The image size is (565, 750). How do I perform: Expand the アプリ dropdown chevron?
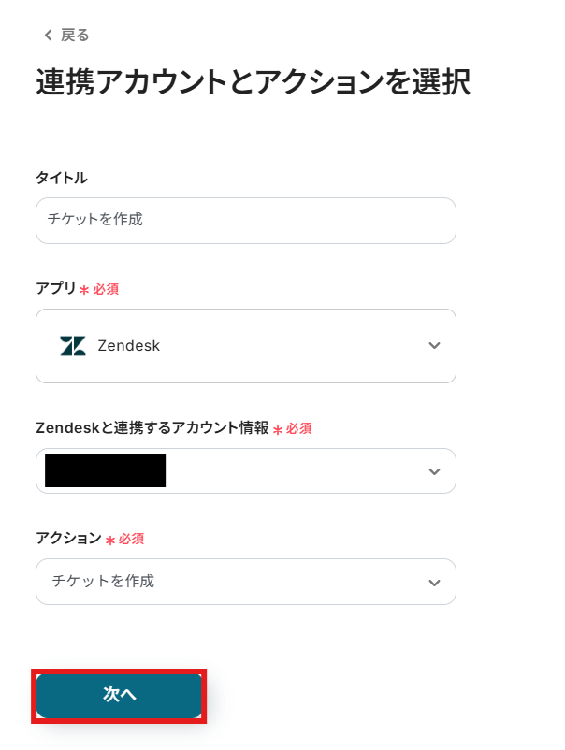434,346
